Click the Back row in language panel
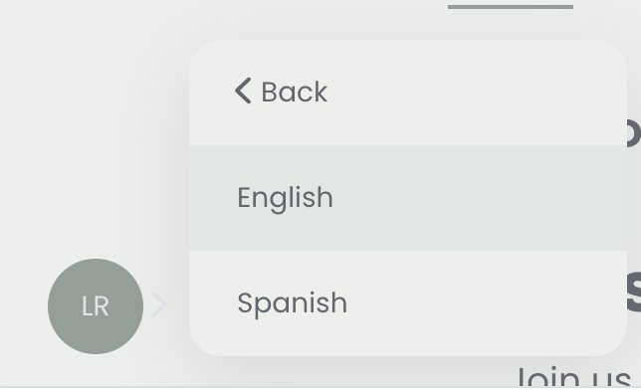This screenshot has height=392, width=641. [x=407, y=93]
